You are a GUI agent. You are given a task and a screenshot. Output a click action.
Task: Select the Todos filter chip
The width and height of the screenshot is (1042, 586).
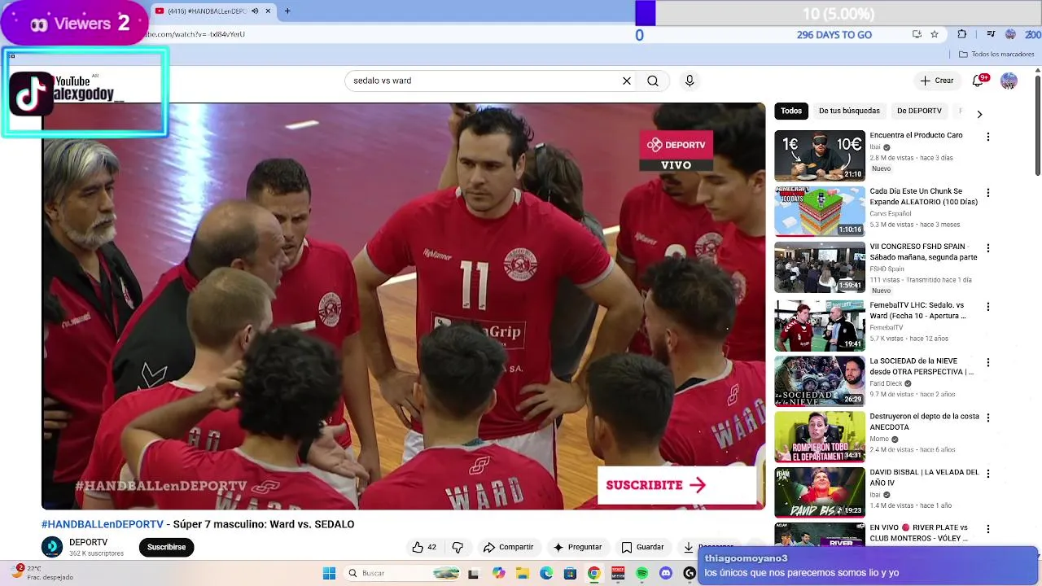[x=791, y=111]
